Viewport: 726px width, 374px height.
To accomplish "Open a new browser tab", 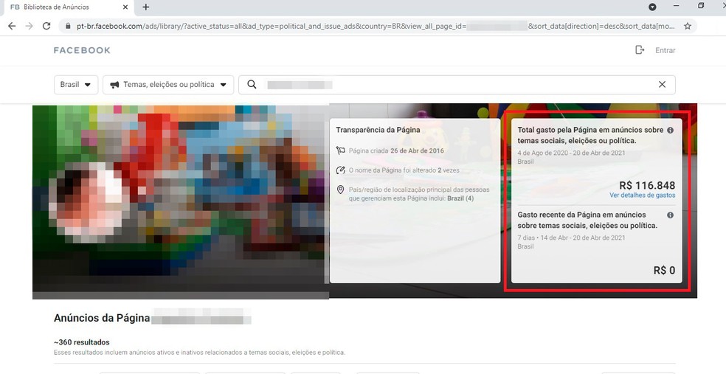I will (x=146, y=7).
